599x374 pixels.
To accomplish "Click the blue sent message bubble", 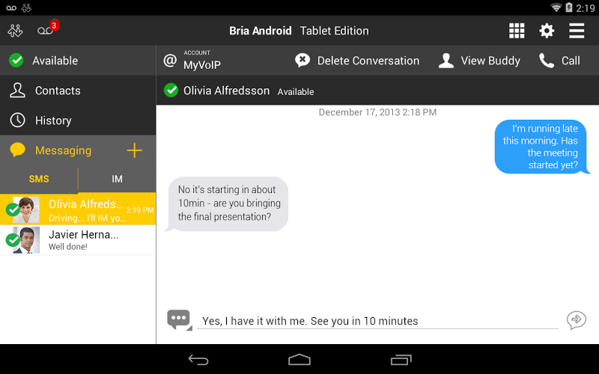I will pyautogui.click(x=541, y=147).
